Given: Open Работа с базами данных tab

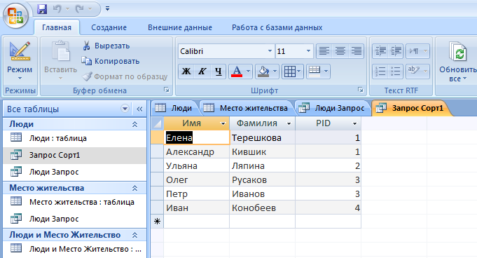Looking at the screenshot, I should [277, 27].
